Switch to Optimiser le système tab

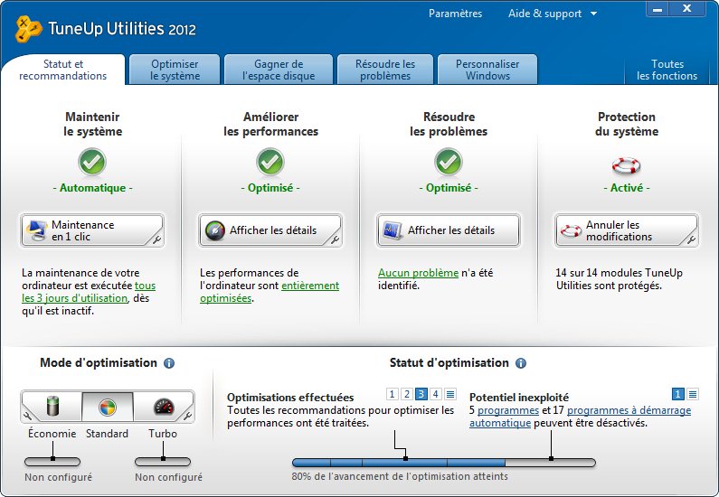pyautogui.click(x=175, y=70)
